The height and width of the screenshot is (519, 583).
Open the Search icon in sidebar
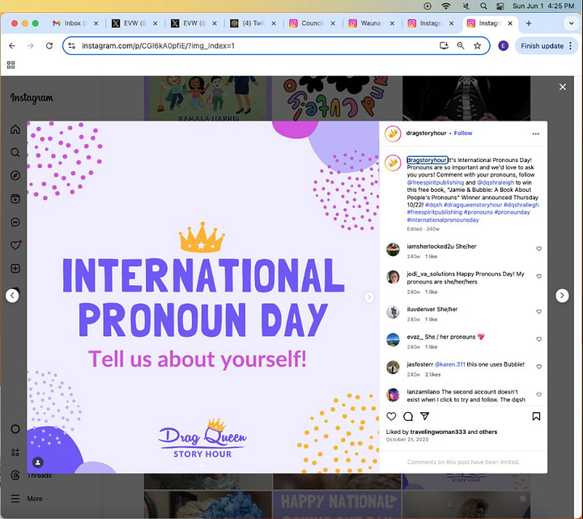click(15, 152)
